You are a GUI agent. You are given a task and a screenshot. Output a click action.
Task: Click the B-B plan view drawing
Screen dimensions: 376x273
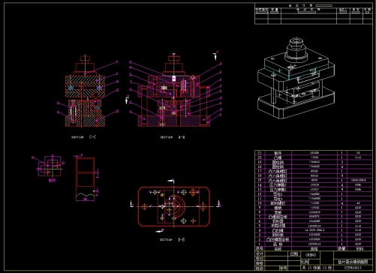click(x=174, y=206)
